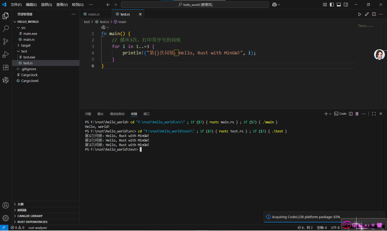Image resolution: width=387 pixels, height=231 pixels.
Task: Click the pencil edit icon in editor toolbar
Action: pyautogui.click(x=367, y=14)
